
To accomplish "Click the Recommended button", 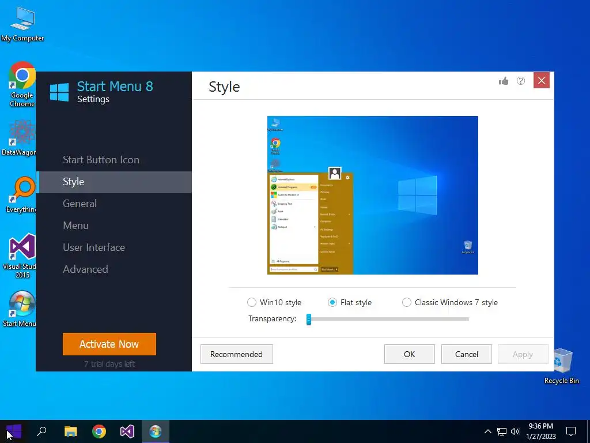I will coord(237,354).
